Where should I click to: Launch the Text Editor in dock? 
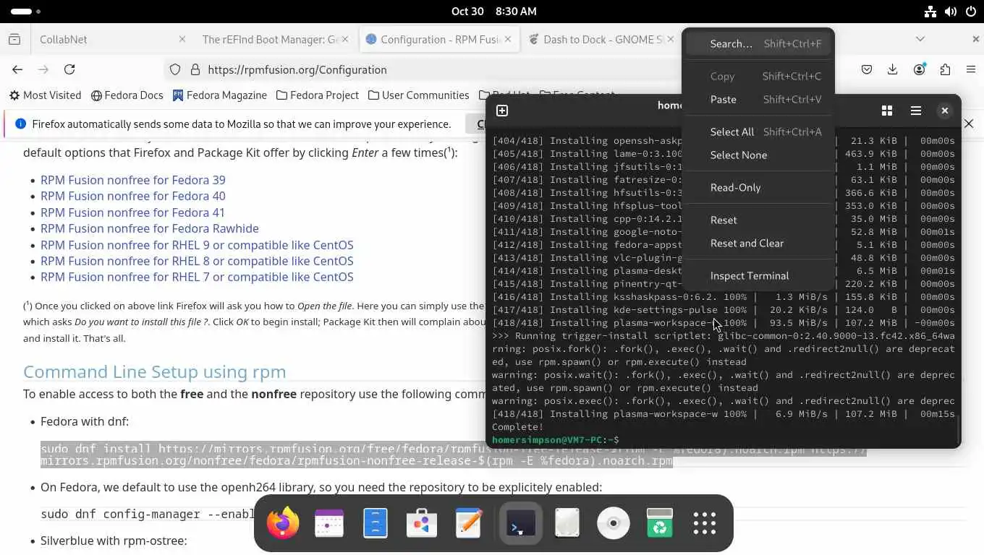tap(468, 523)
